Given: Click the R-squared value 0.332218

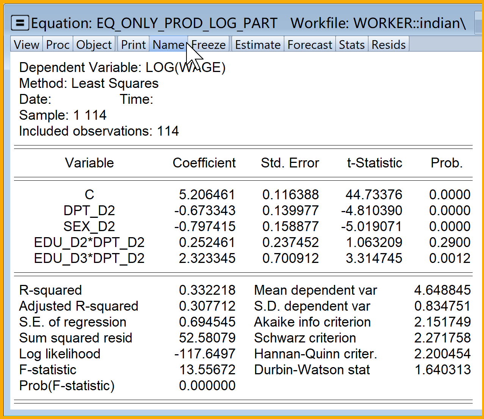Looking at the screenshot, I should point(207,290).
